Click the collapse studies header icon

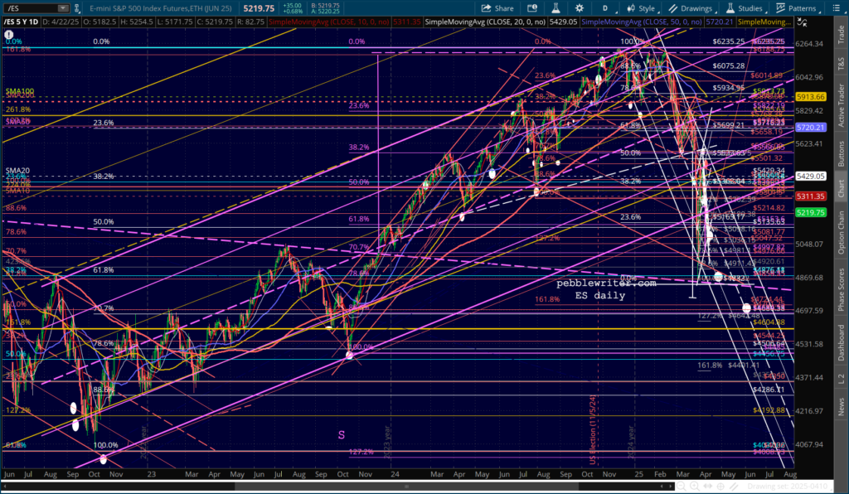pyautogui.click(x=802, y=22)
